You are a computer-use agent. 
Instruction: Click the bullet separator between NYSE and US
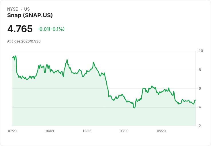click(x=21, y=9)
